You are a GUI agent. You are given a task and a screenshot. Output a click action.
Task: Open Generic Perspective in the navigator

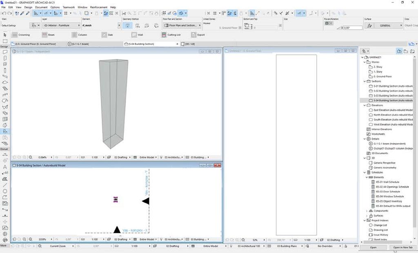pyautogui.click(x=384, y=163)
